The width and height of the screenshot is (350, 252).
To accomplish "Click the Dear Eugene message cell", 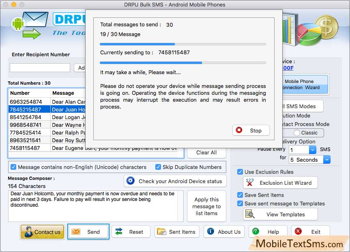I will click(114, 148).
